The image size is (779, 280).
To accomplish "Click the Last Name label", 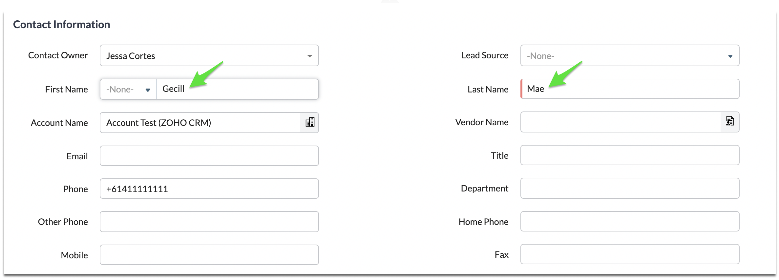I will [x=488, y=90].
